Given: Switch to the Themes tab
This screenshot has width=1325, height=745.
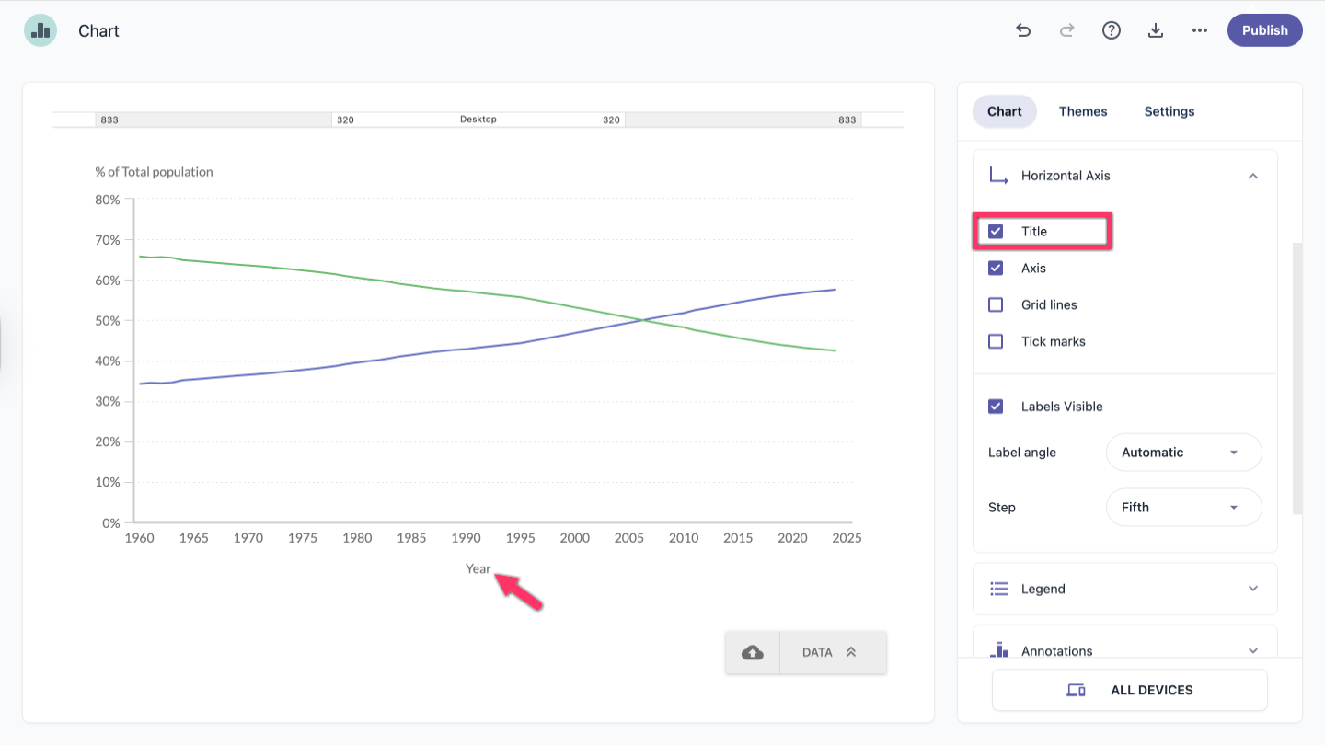Looking at the screenshot, I should click(x=1083, y=111).
